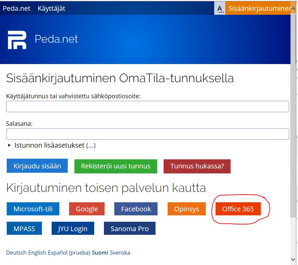Switch language to English
This screenshot has width=298, height=265.
37,253
